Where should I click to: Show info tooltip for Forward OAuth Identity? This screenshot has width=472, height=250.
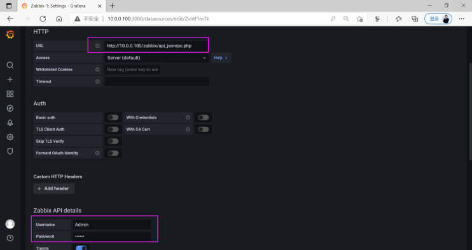pyautogui.click(x=97, y=153)
